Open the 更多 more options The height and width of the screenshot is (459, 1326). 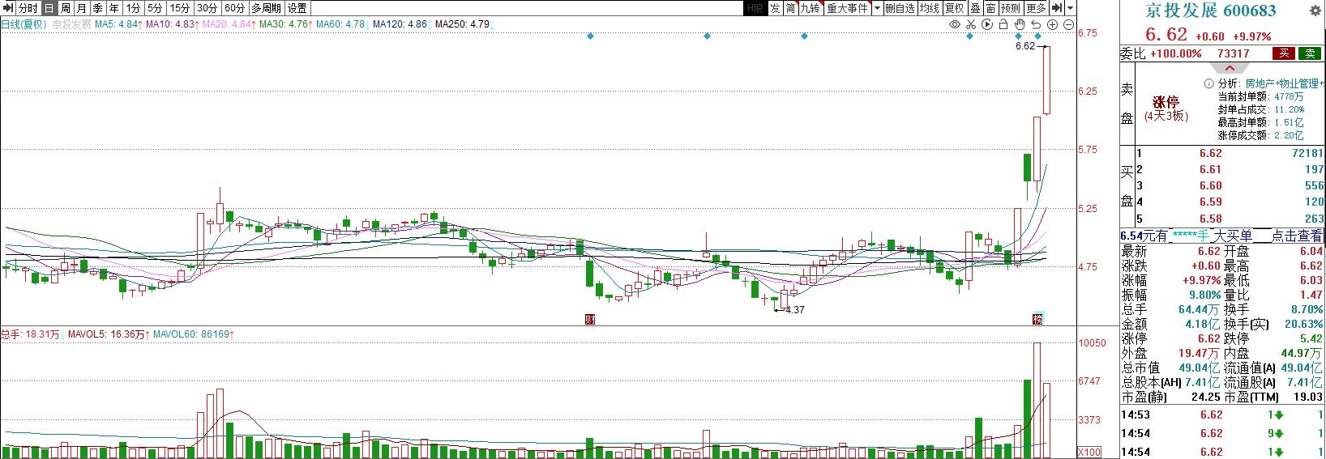pyautogui.click(x=1037, y=8)
